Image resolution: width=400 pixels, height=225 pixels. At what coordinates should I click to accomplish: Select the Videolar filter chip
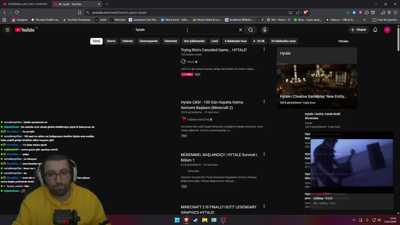tap(127, 41)
